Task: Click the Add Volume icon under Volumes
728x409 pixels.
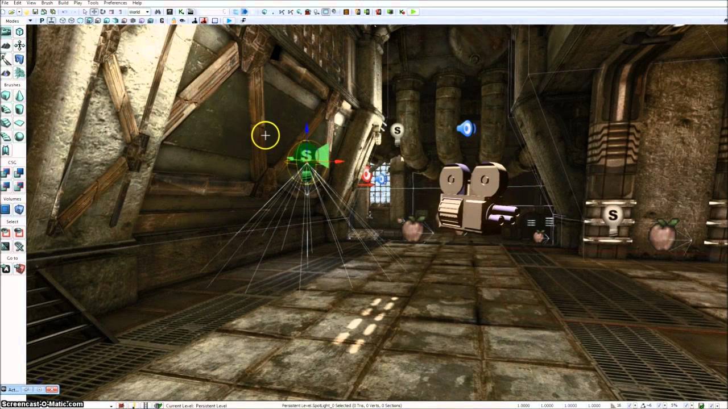Action: 6,210
